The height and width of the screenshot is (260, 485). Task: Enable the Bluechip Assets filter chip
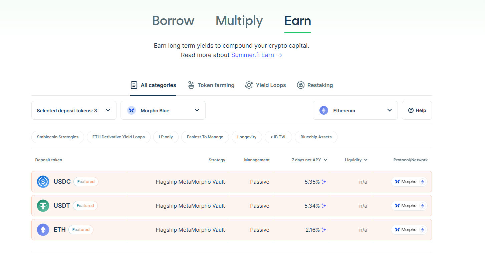(x=316, y=137)
